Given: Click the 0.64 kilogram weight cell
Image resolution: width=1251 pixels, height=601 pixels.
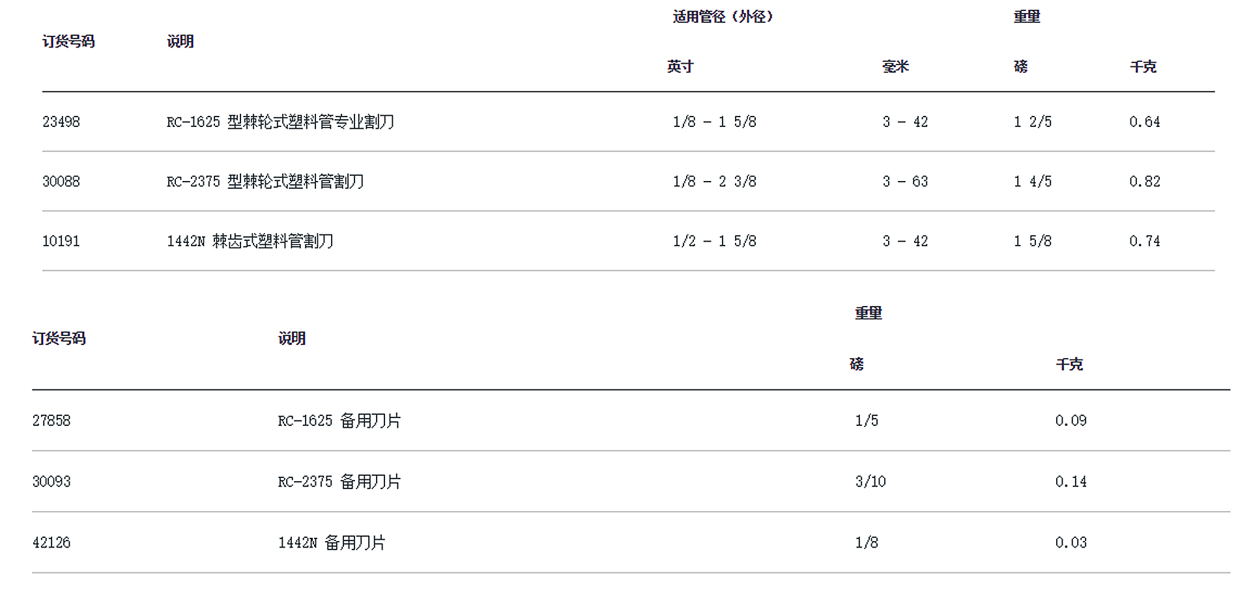Looking at the screenshot, I should 1144,122.
